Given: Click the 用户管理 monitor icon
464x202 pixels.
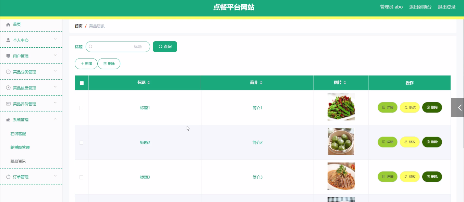Looking at the screenshot, I should [9, 56].
